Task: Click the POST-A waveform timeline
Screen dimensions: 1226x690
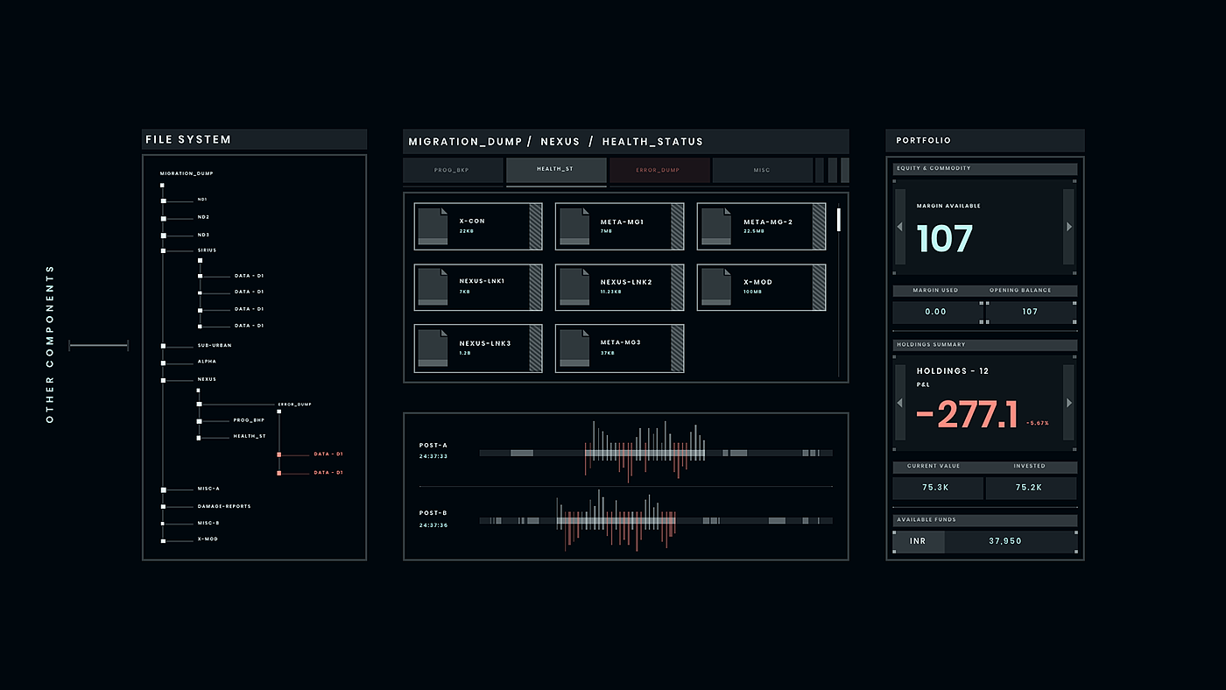Action: [x=655, y=453]
